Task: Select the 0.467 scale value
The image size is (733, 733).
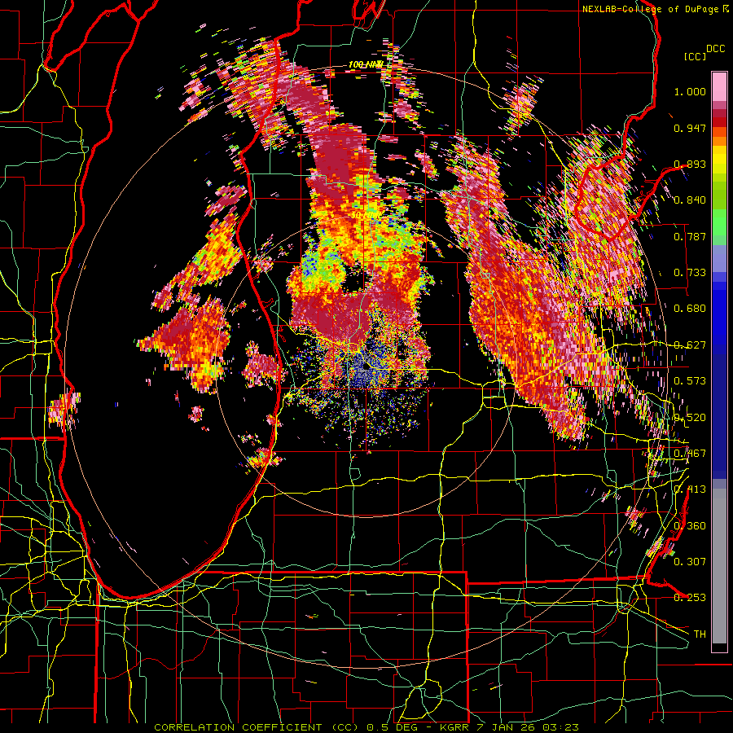Action: pos(690,454)
